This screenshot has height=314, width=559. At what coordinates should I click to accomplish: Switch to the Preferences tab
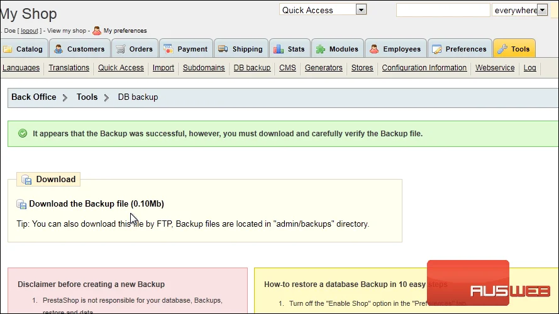point(460,49)
